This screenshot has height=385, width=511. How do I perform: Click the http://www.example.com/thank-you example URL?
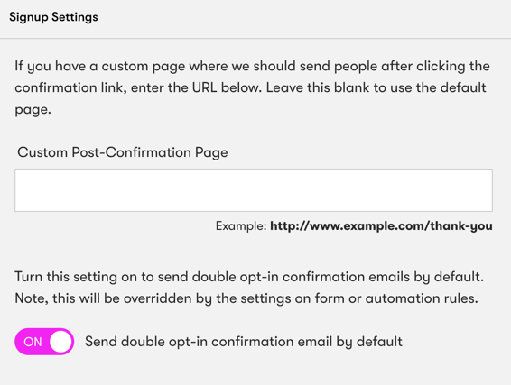(381, 225)
